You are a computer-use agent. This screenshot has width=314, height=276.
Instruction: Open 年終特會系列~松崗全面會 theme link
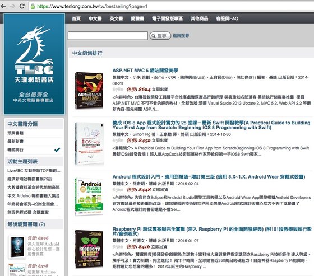click(x=33, y=204)
